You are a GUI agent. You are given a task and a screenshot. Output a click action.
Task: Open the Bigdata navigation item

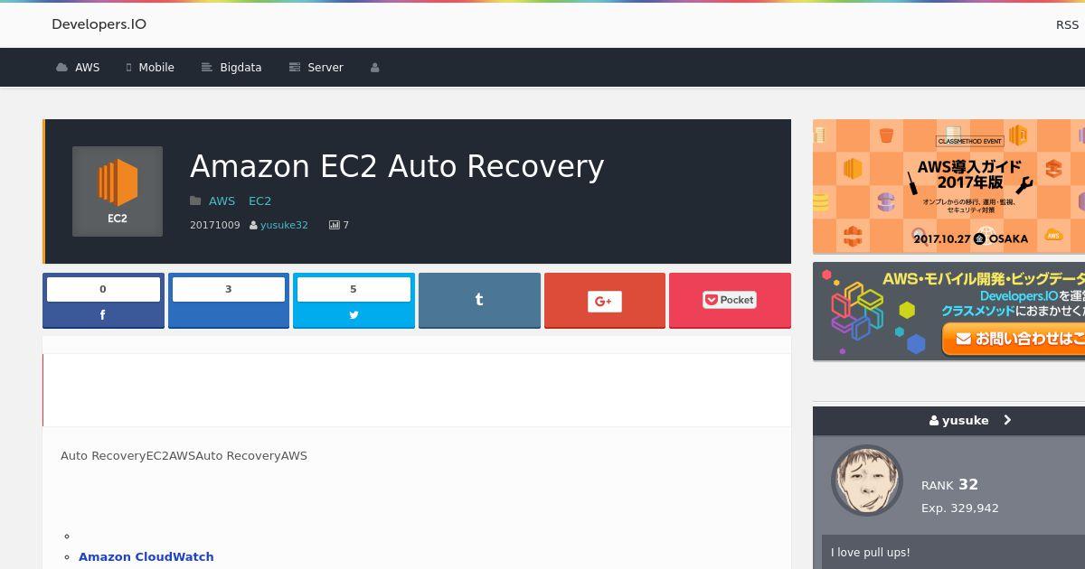[231, 68]
